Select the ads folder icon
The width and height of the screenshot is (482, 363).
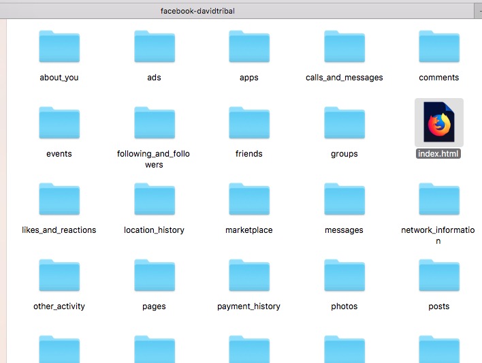(x=155, y=46)
